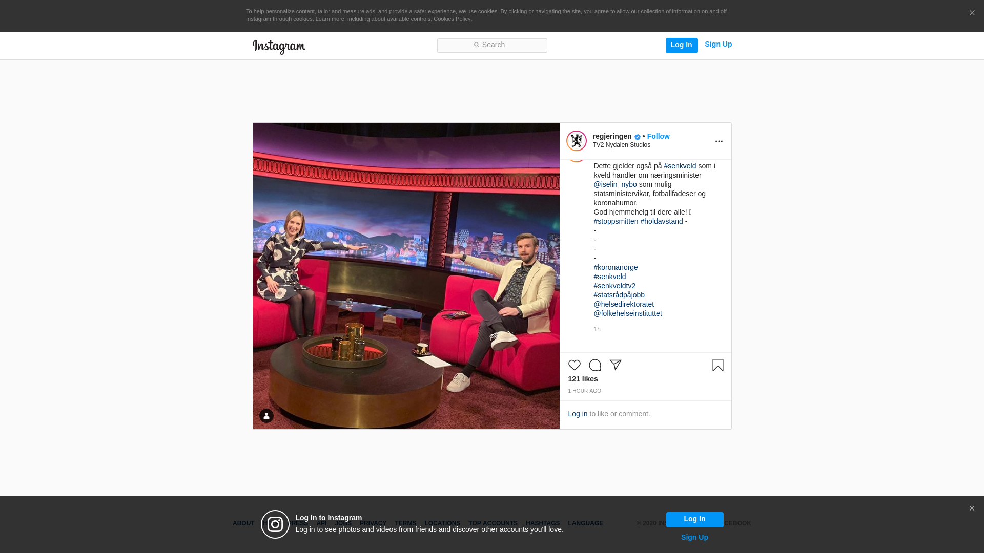Open the post photo
Viewport: 984px width, 553px height.
pyautogui.click(x=406, y=276)
